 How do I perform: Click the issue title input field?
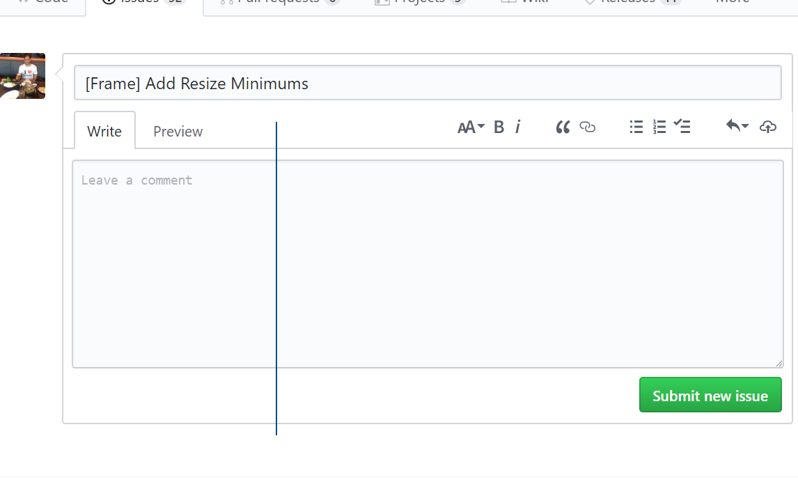pos(428,82)
